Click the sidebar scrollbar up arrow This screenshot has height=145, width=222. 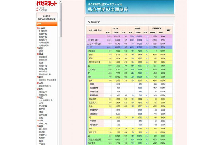(60, 1)
